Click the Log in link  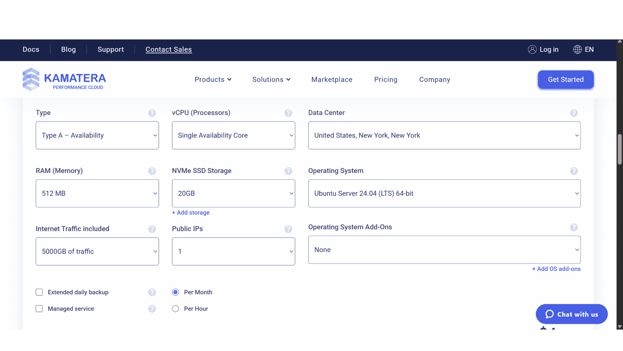coord(549,49)
